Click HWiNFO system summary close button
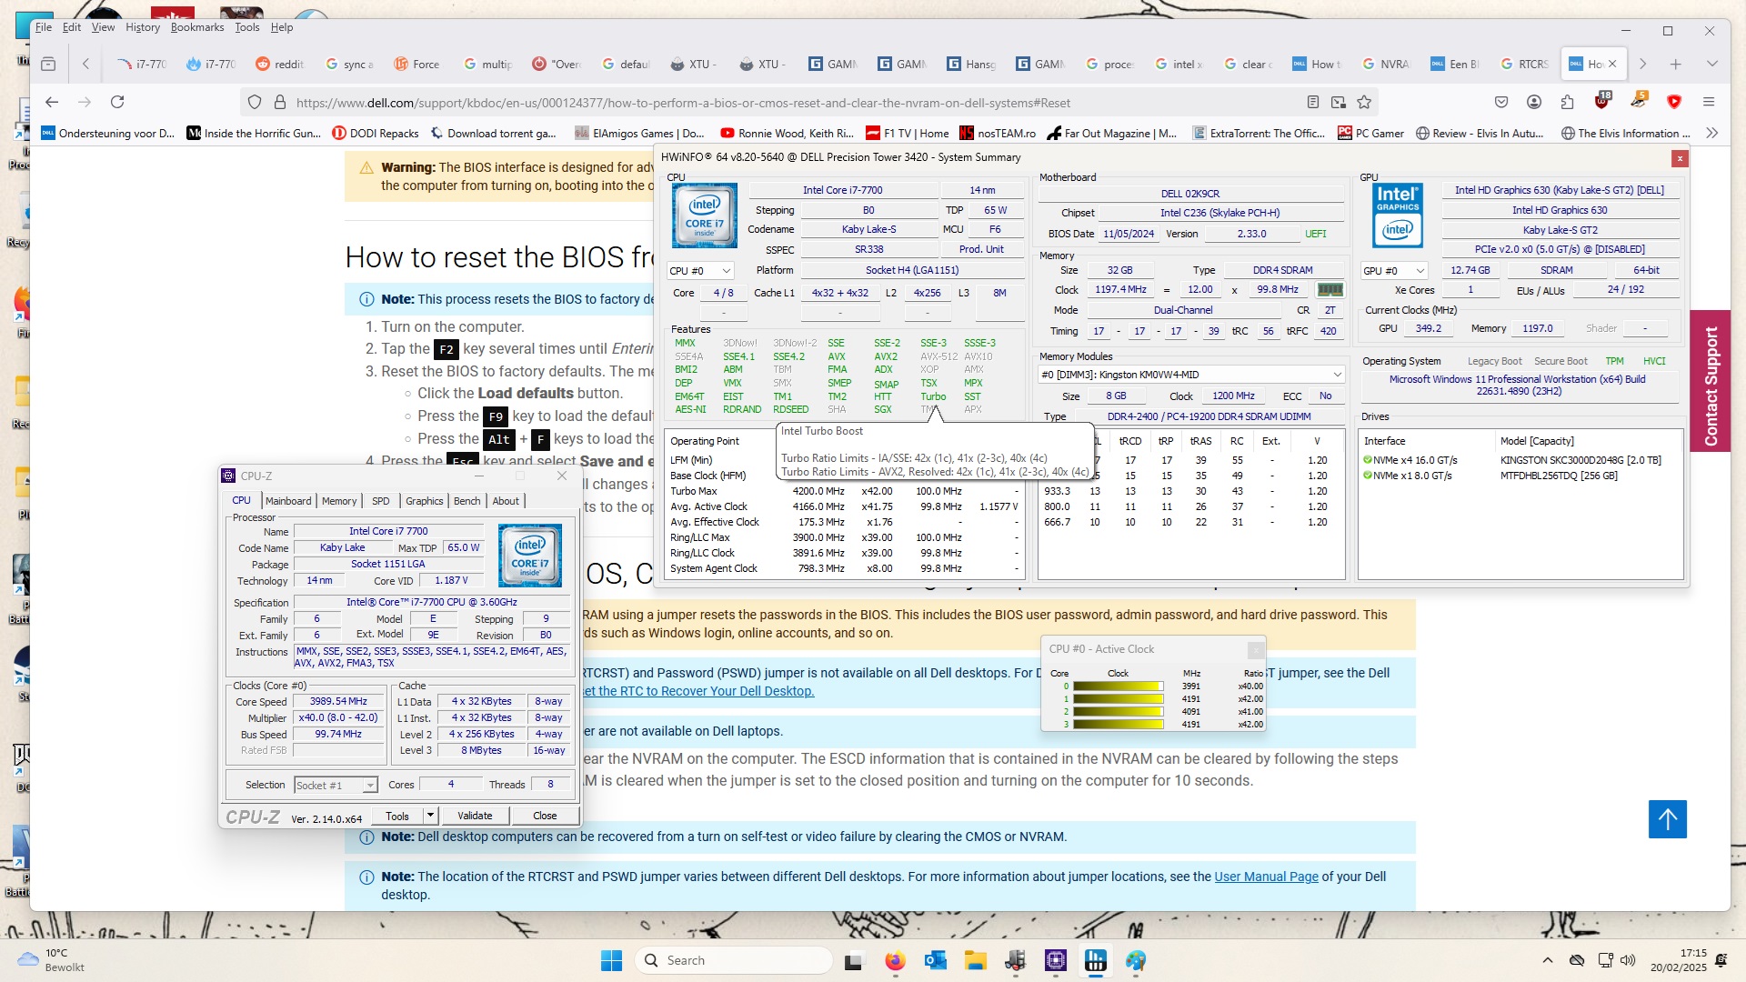 (1678, 158)
